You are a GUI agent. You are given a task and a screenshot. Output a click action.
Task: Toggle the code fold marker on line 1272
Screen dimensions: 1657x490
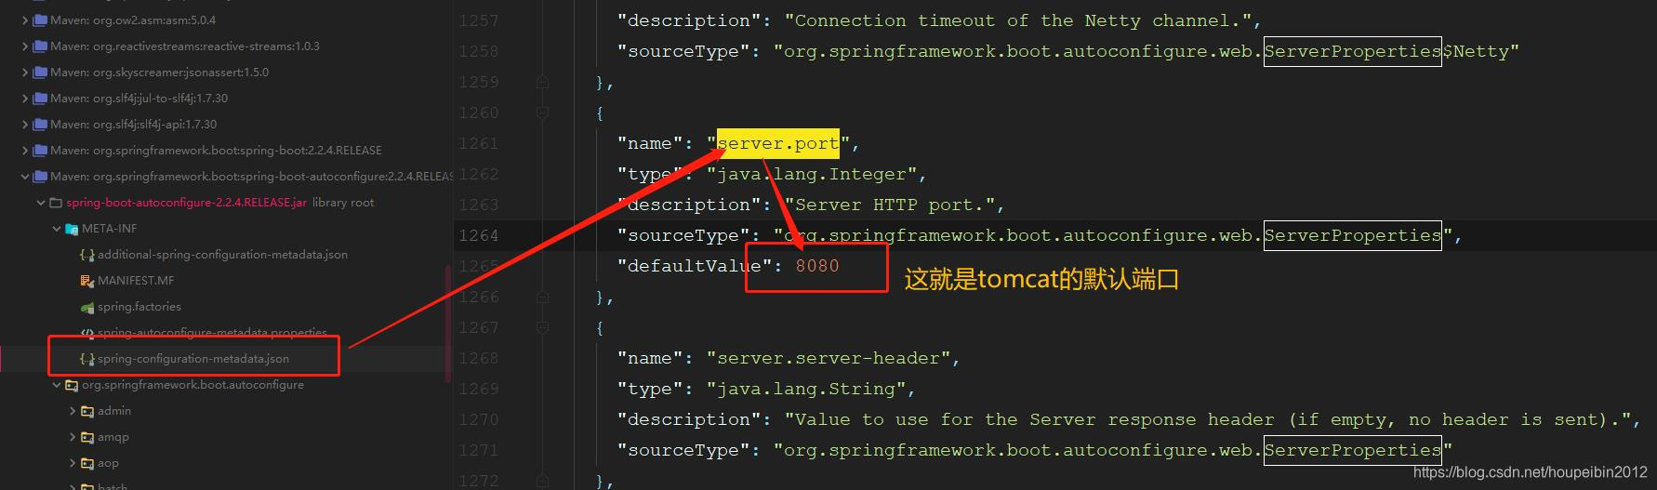click(542, 481)
